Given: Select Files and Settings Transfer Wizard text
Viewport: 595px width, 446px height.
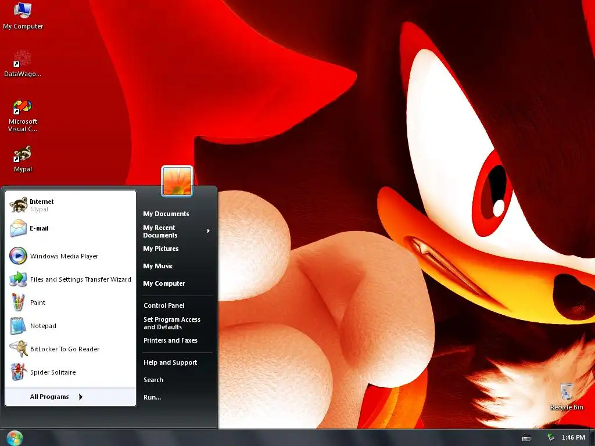Looking at the screenshot, I should 80,279.
